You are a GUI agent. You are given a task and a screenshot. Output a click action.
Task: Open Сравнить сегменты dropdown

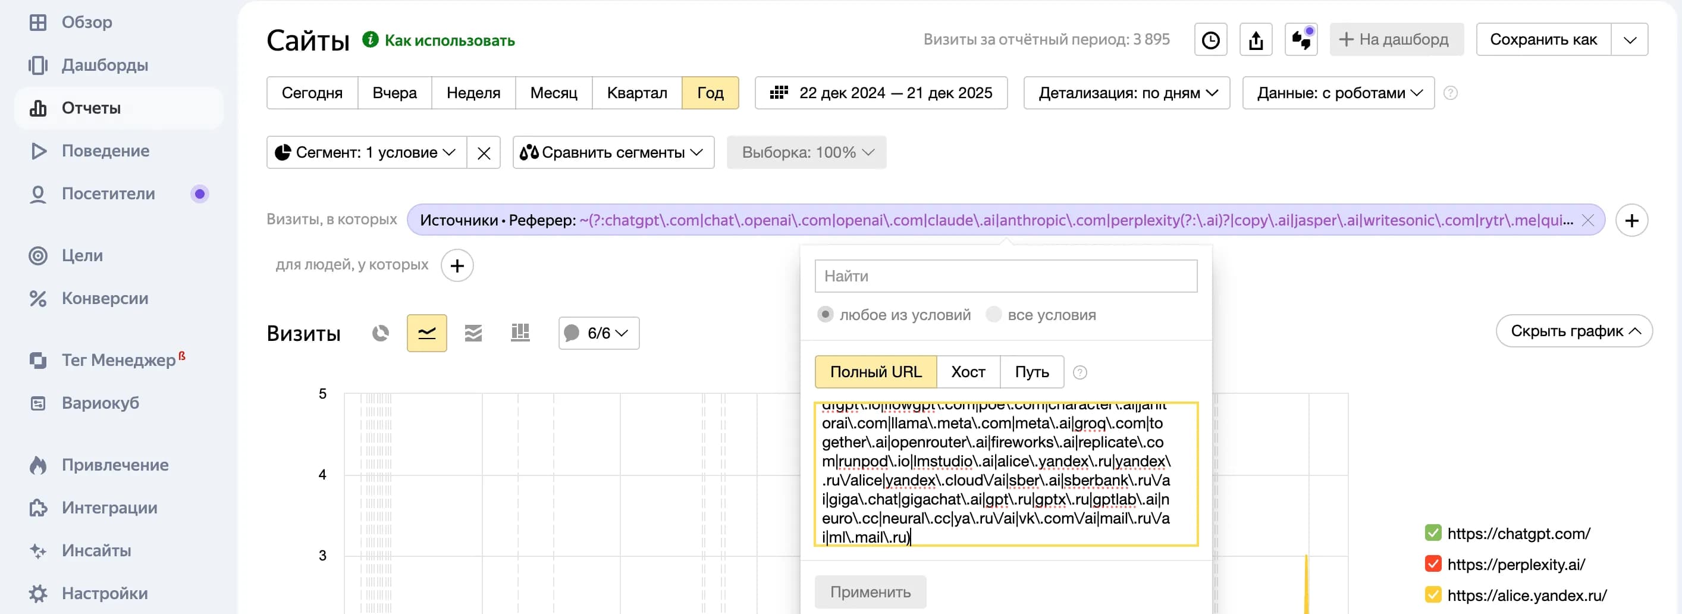click(x=613, y=153)
